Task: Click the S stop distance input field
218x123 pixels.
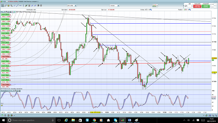Action: [x=215, y=5]
